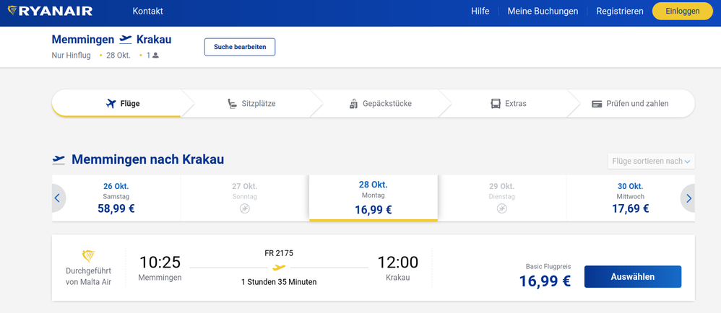The image size is (721, 313).
Task: Click the Suche bearbeiten button
Action: pyautogui.click(x=240, y=47)
